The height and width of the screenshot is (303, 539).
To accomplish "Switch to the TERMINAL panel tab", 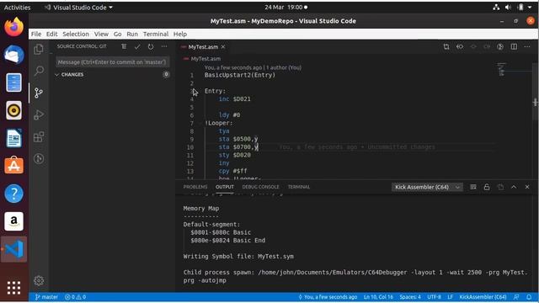I will pyautogui.click(x=299, y=187).
